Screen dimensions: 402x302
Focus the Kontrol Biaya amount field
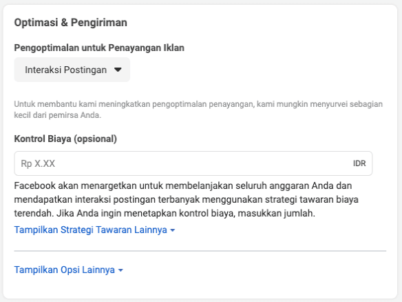coord(193,163)
